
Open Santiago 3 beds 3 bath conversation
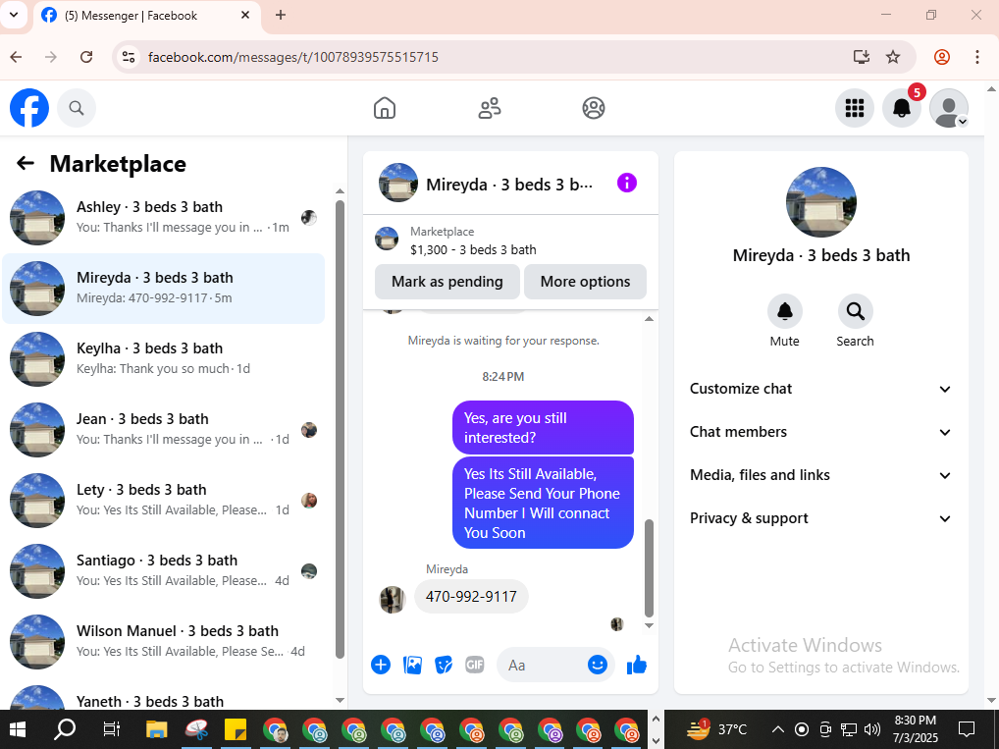[164, 571]
